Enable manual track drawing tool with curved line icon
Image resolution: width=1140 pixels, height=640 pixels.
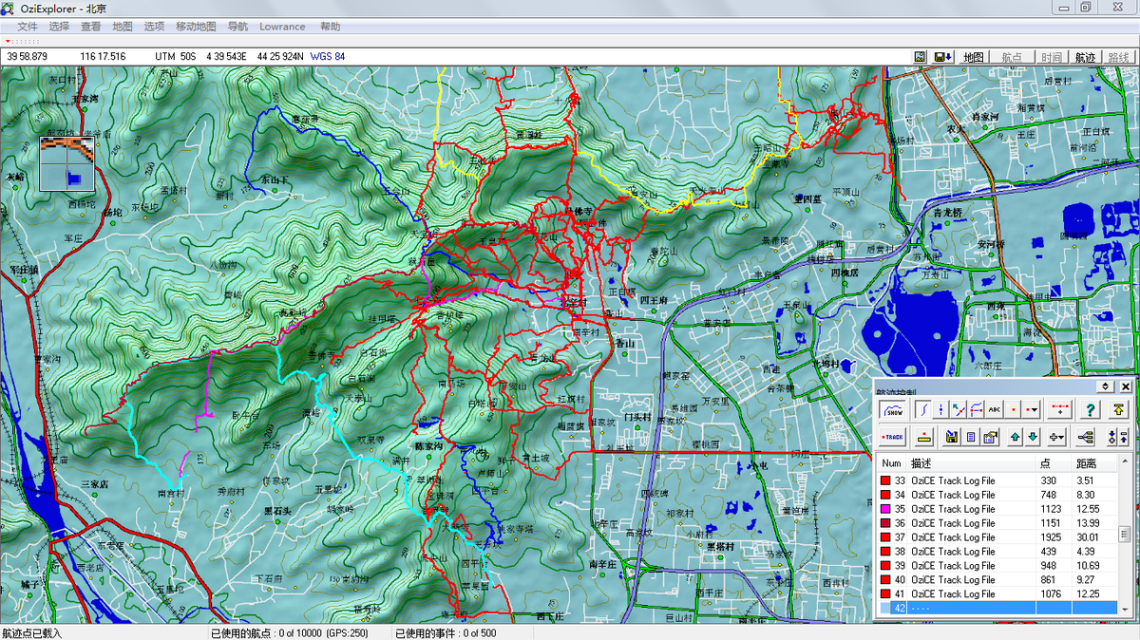point(922,409)
